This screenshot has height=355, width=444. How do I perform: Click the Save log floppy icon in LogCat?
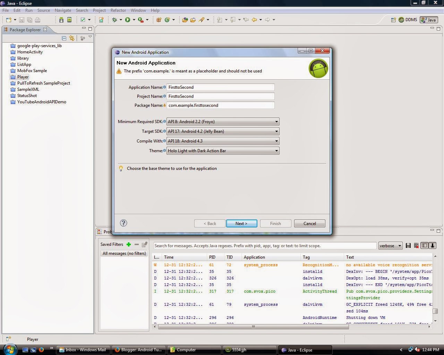click(x=408, y=246)
